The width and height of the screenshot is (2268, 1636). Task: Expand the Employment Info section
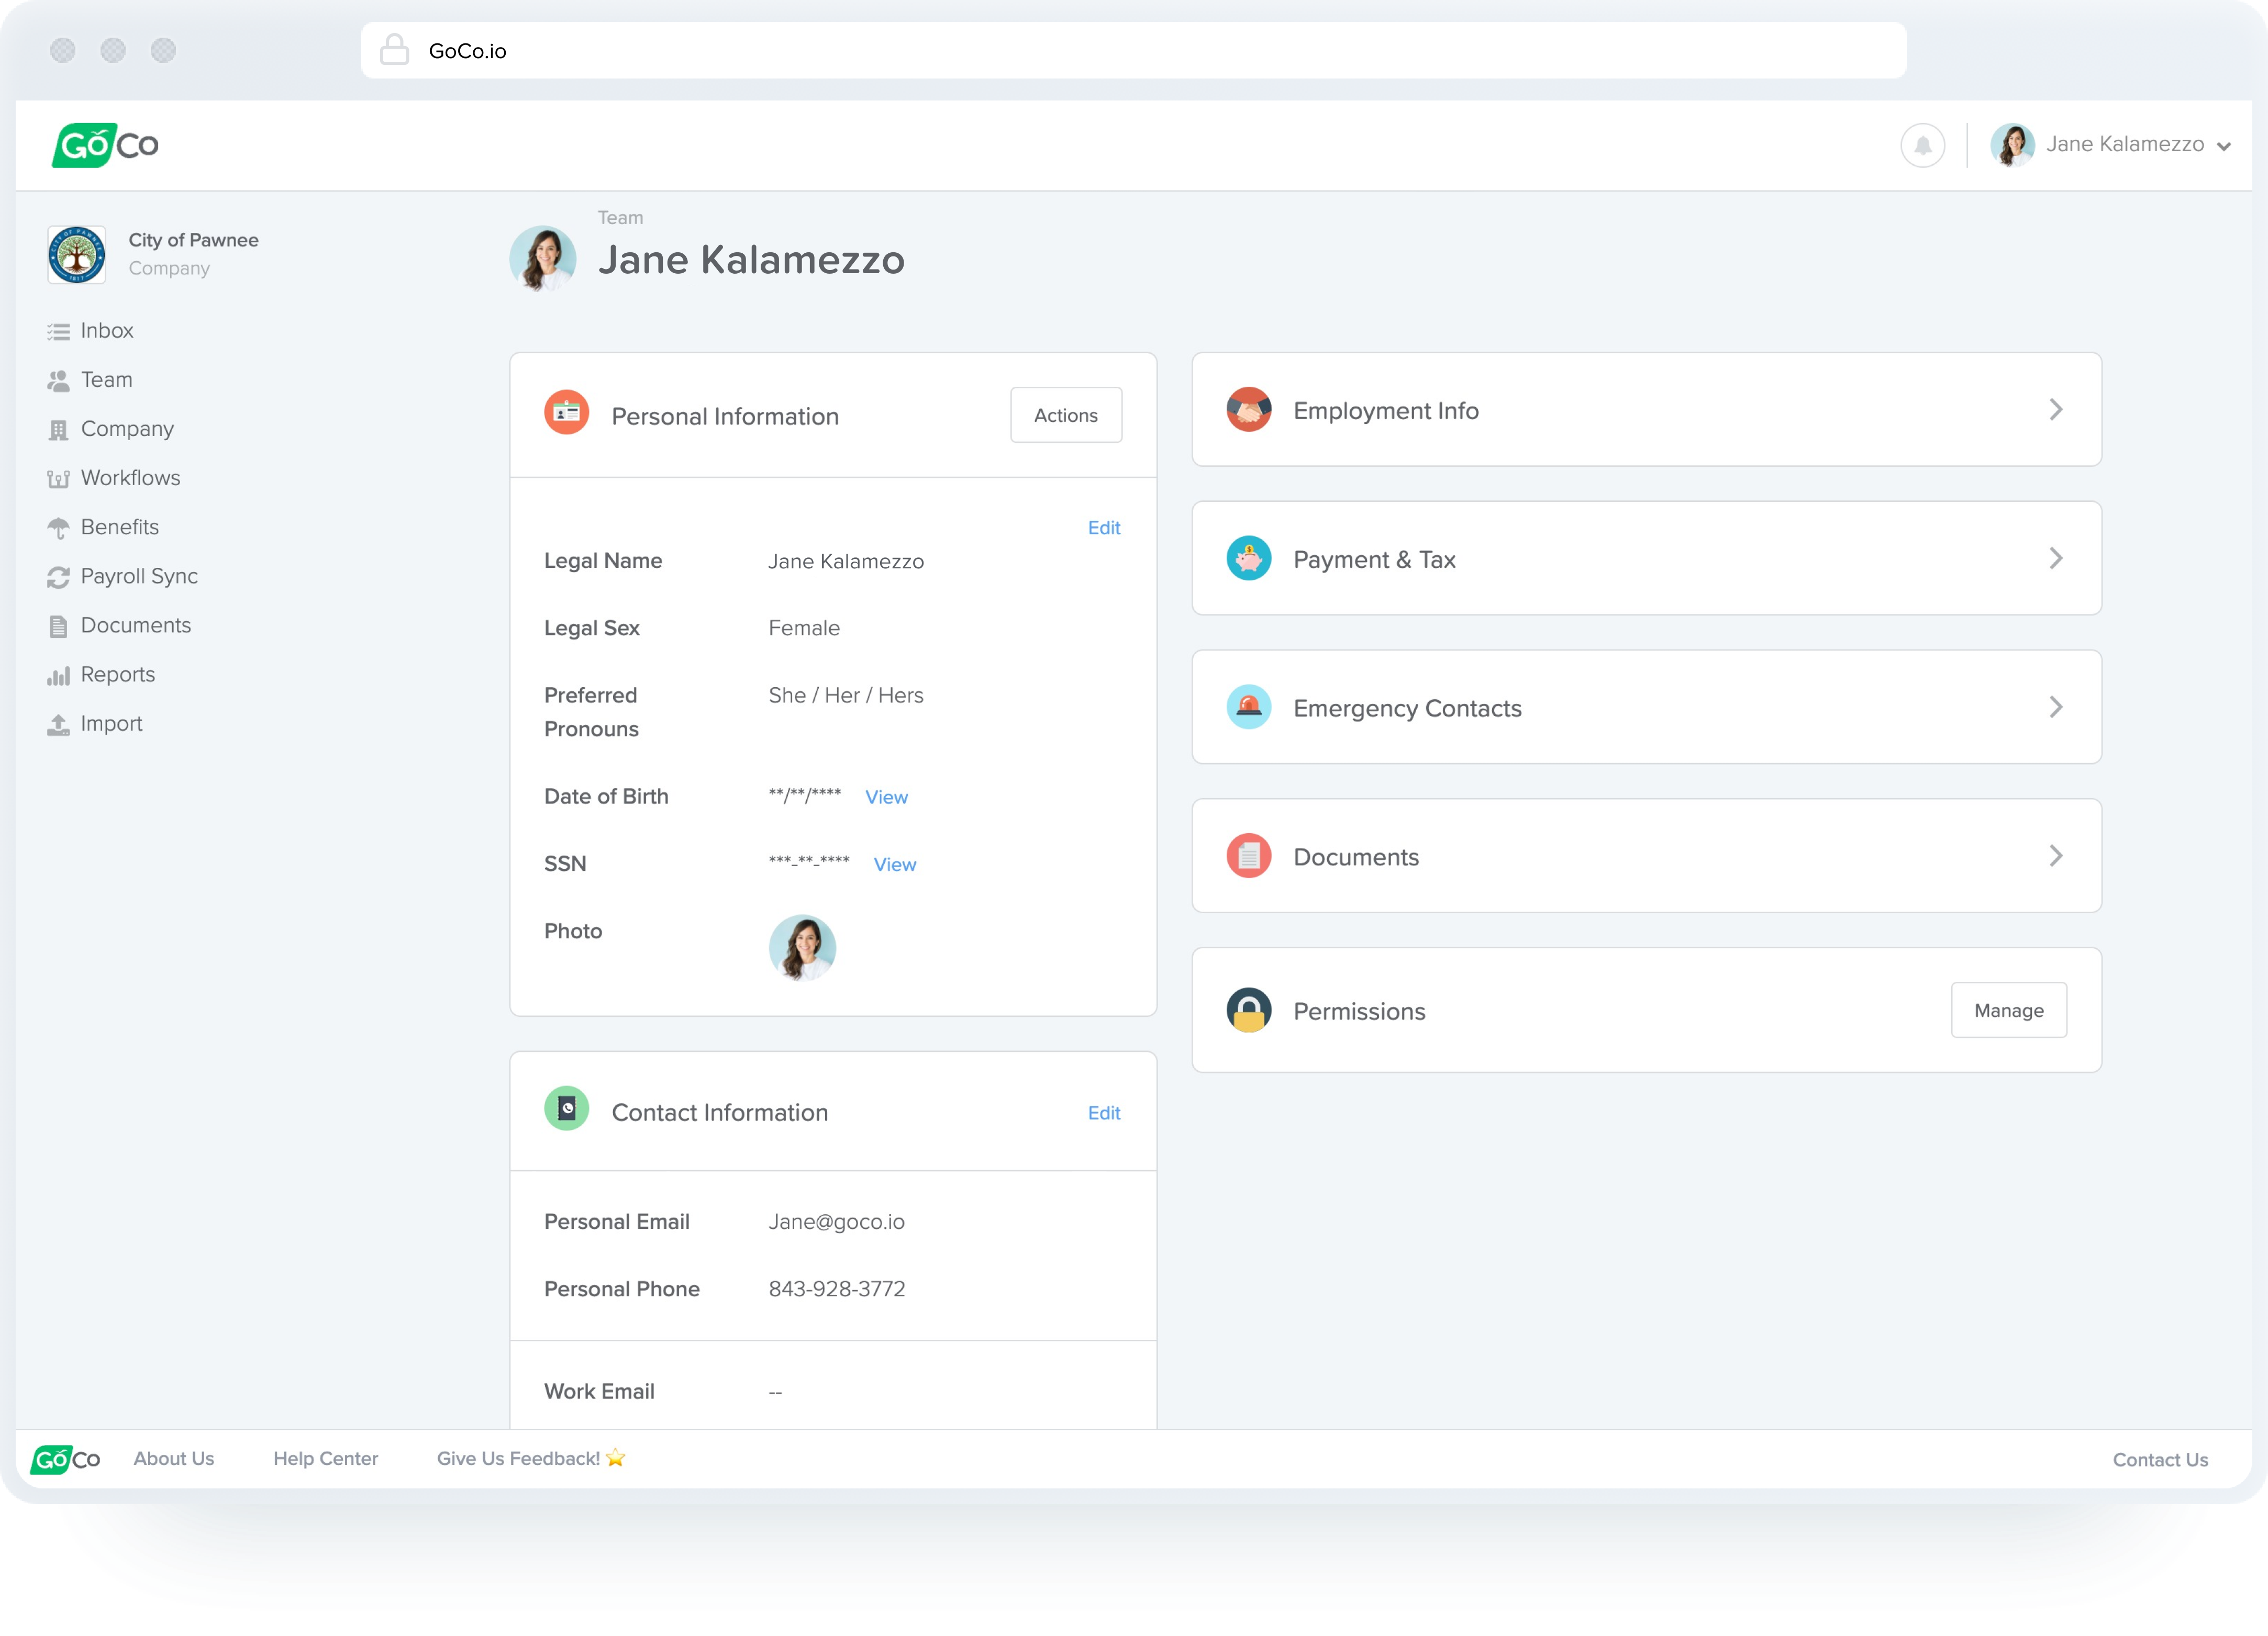1646,410
